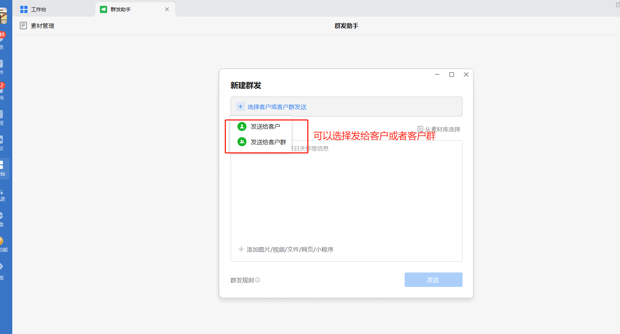Open Messages in sidebar with 49 badge
The height and width of the screenshot is (334, 620).
point(2,40)
